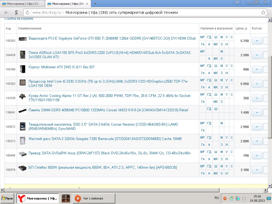Open browser settings gear icon
The image size is (272, 204).
pyautogui.click(x=237, y=2)
